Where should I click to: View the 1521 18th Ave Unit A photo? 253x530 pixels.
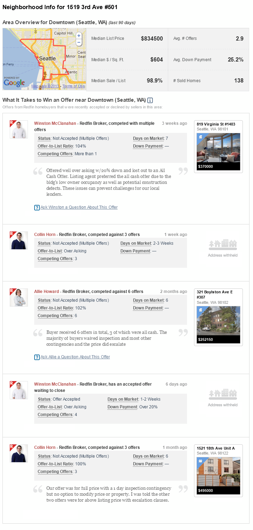(x=218, y=472)
